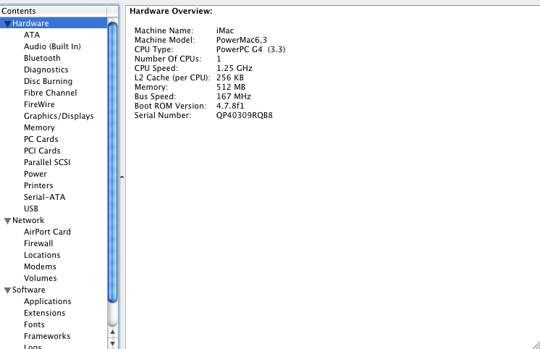Select Modems
The height and width of the screenshot is (349, 540).
[x=40, y=266]
